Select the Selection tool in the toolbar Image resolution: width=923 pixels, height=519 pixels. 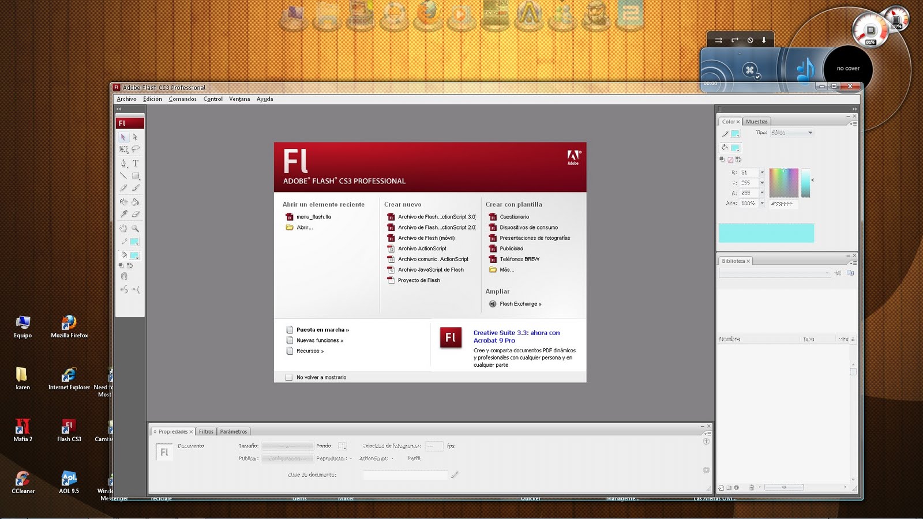coord(123,137)
